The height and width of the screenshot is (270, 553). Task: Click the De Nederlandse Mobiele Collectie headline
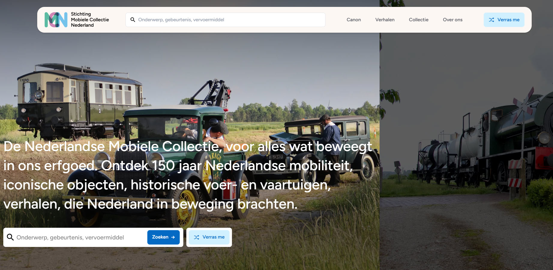tap(188, 175)
